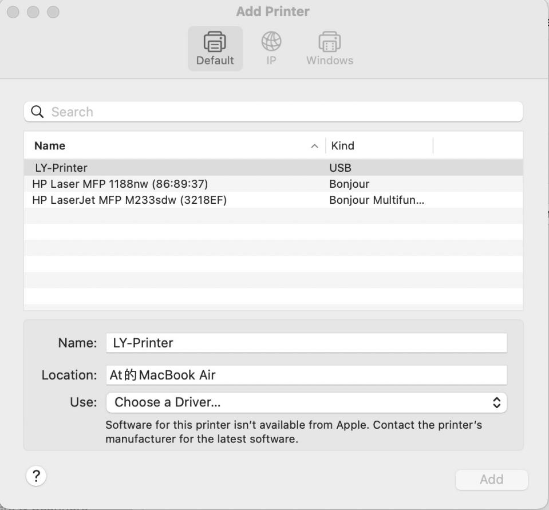
Task: Close the Add Printer window
Action: 14,12
